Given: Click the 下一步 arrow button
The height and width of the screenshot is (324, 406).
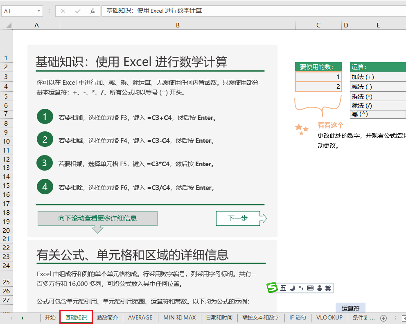Looking at the screenshot, I should [x=241, y=218].
